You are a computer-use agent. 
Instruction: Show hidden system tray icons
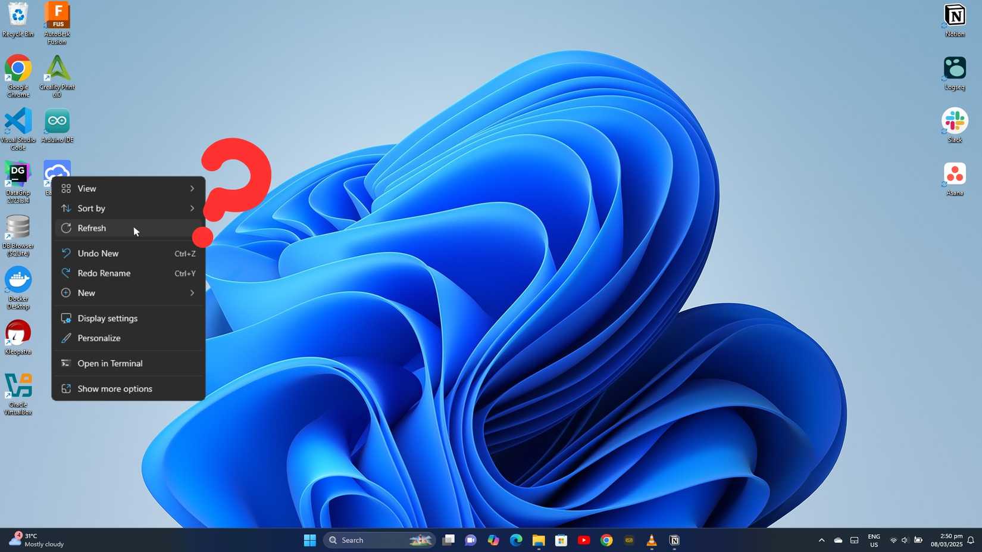(821, 540)
